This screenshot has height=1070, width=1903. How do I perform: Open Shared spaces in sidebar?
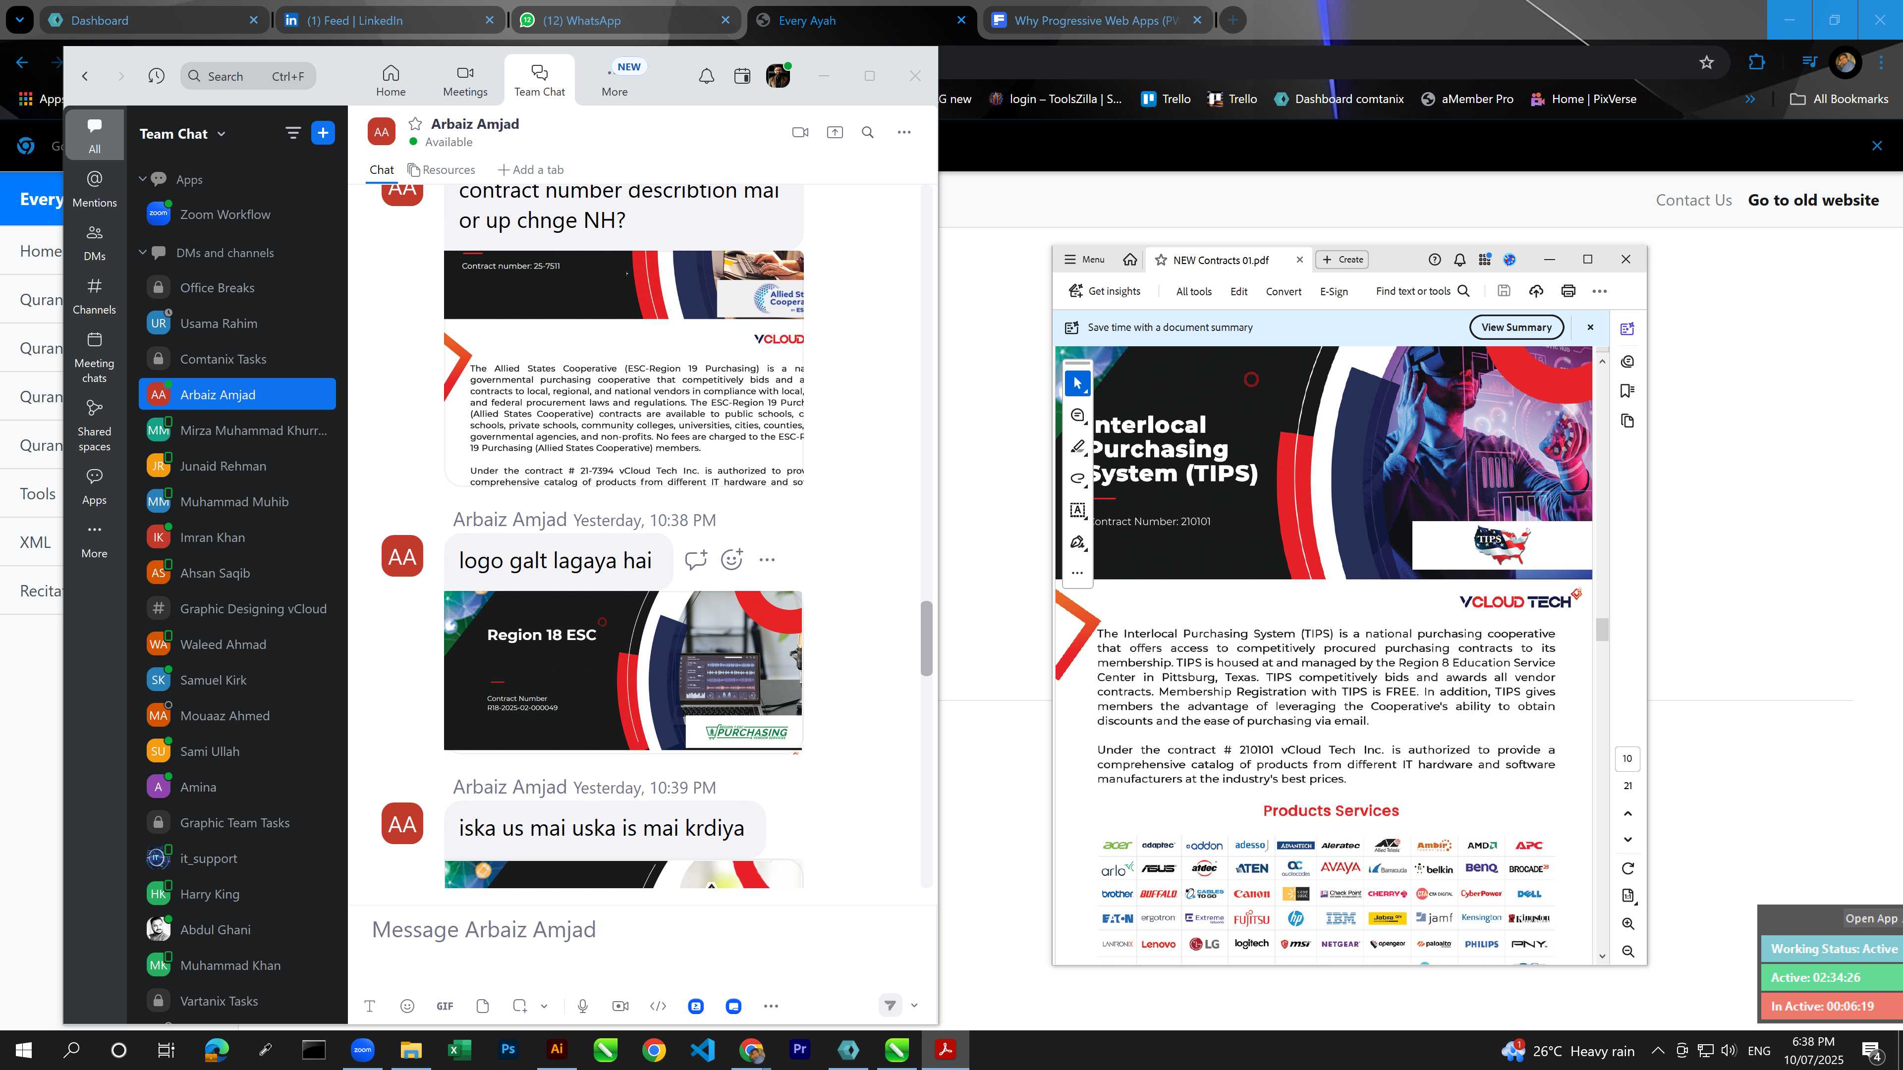(x=95, y=426)
